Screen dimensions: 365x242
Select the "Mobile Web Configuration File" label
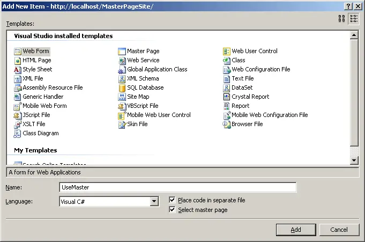270,115
